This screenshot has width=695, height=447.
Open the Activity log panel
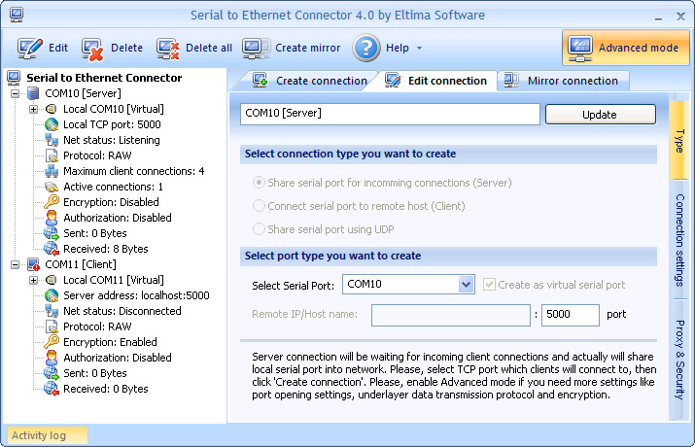48,435
